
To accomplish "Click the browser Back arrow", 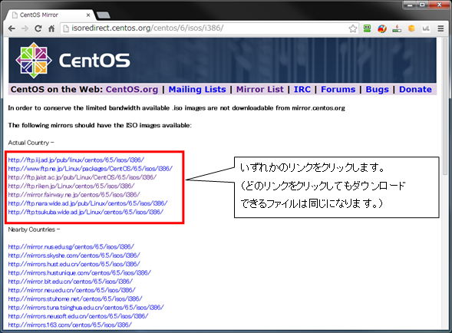I will 12,28.
